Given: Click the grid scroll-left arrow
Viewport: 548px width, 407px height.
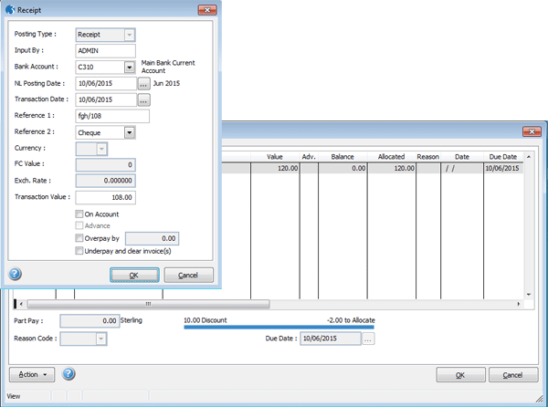Looking at the screenshot, I should click(21, 304).
